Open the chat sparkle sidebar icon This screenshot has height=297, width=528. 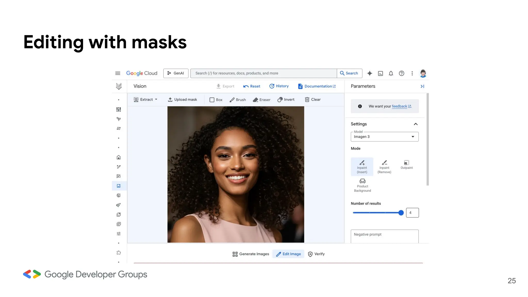click(119, 176)
